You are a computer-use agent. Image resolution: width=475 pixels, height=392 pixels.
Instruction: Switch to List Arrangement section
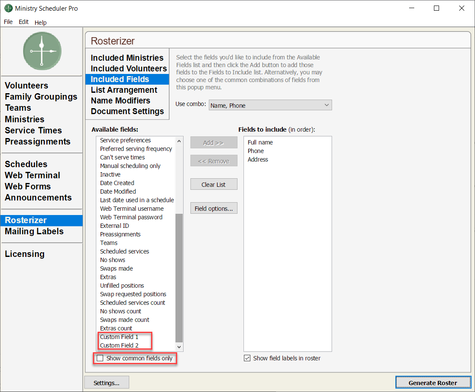click(x=124, y=90)
